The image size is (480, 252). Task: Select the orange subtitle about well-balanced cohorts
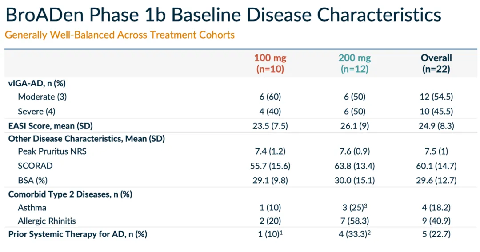[120, 35]
